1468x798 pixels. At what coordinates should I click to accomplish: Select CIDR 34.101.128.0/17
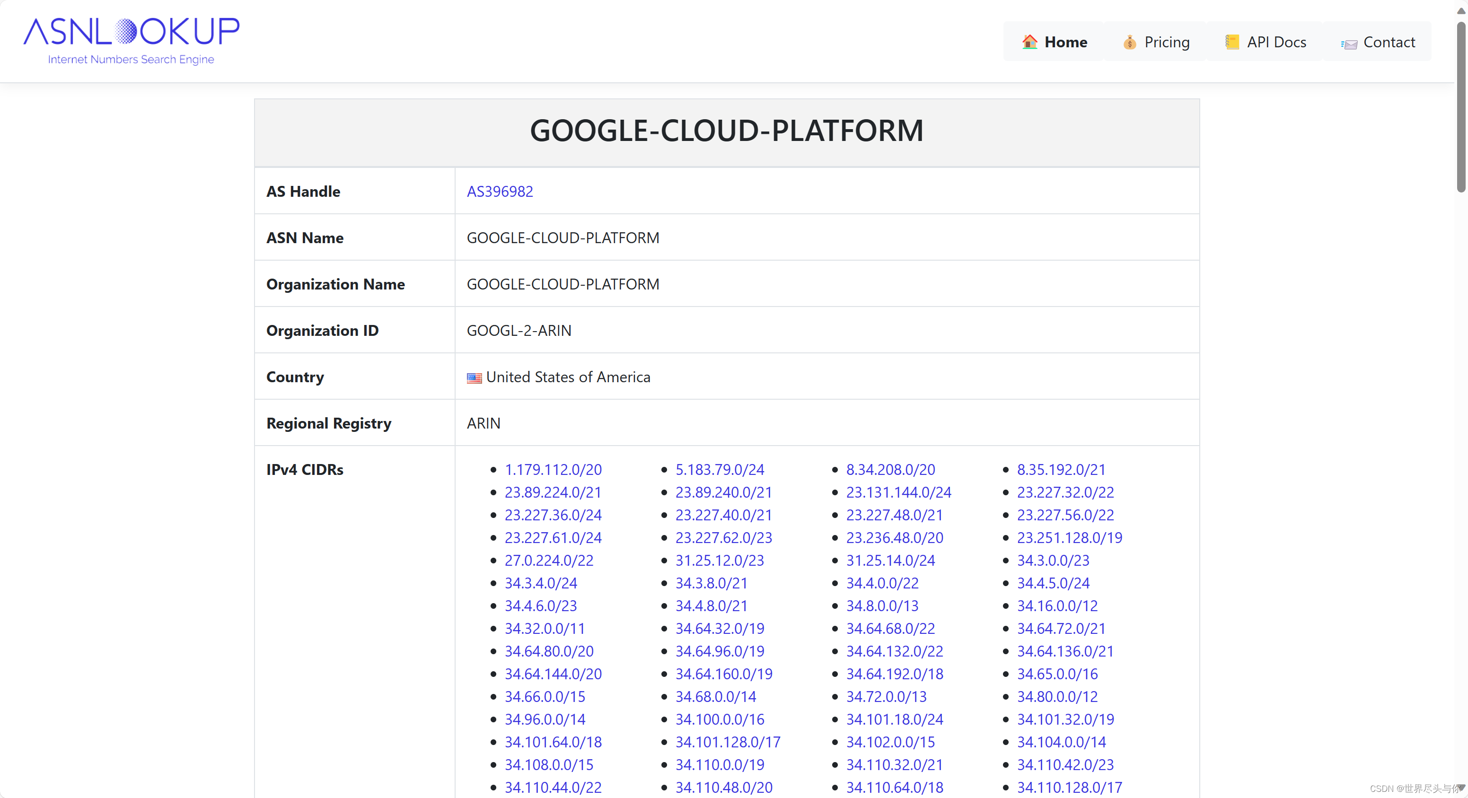(x=728, y=743)
